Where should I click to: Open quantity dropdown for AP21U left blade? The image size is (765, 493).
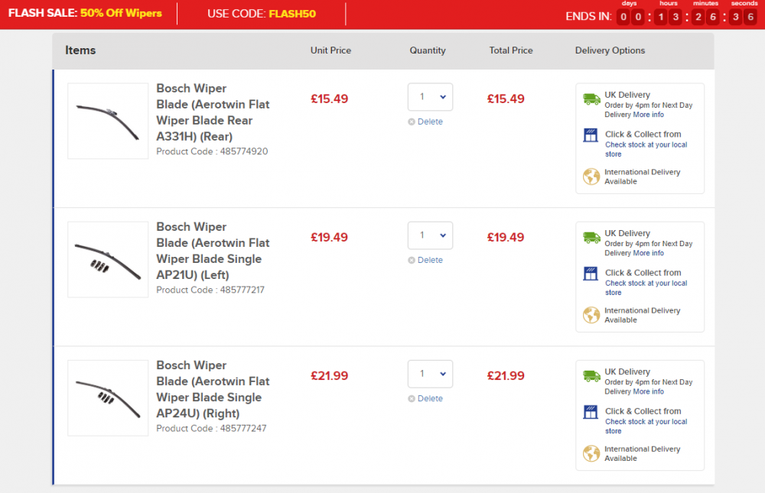(x=430, y=235)
